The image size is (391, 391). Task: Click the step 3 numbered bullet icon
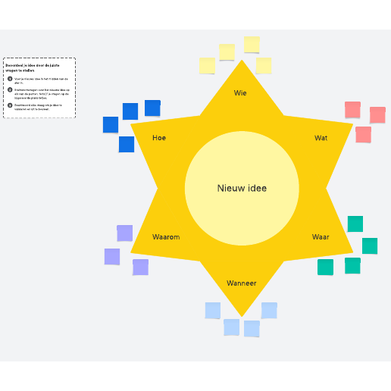click(x=10, y=105)
